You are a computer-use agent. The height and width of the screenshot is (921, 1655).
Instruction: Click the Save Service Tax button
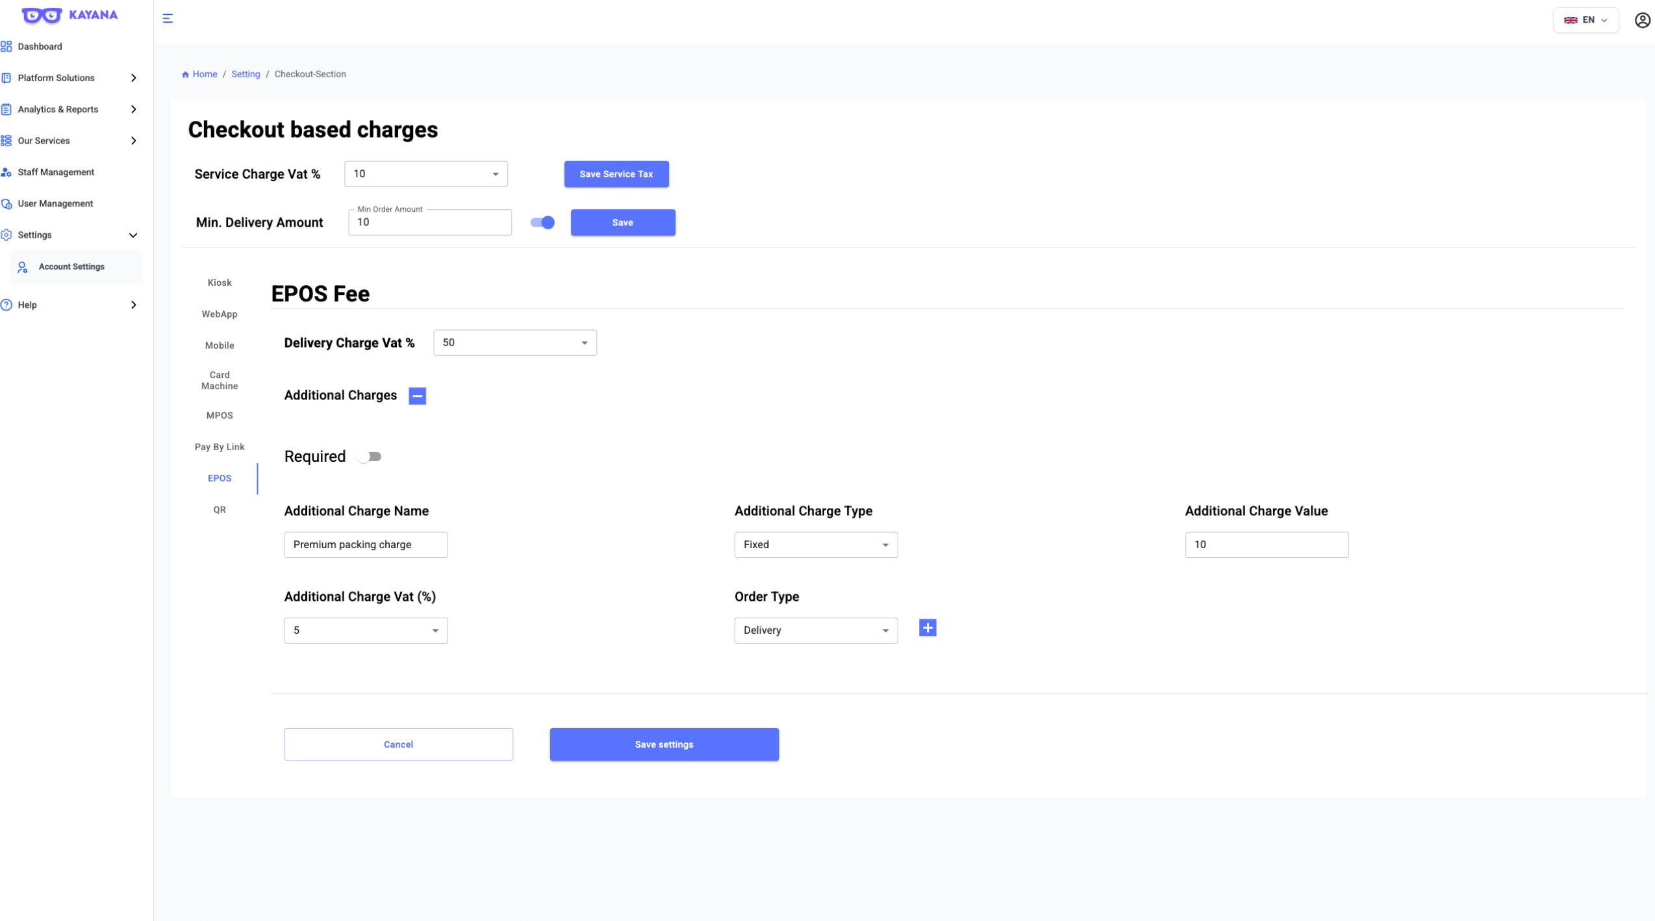click(616, 174)
